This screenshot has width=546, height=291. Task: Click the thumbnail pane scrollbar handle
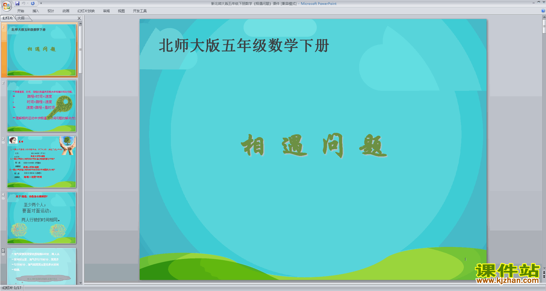coord(80,49)
